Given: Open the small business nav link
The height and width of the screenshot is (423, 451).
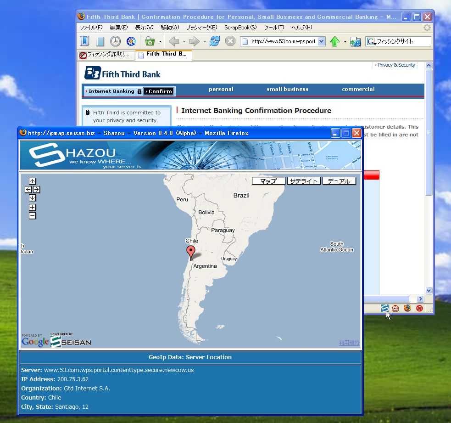Looking at the screenshot, I should (x=287, y=89).
